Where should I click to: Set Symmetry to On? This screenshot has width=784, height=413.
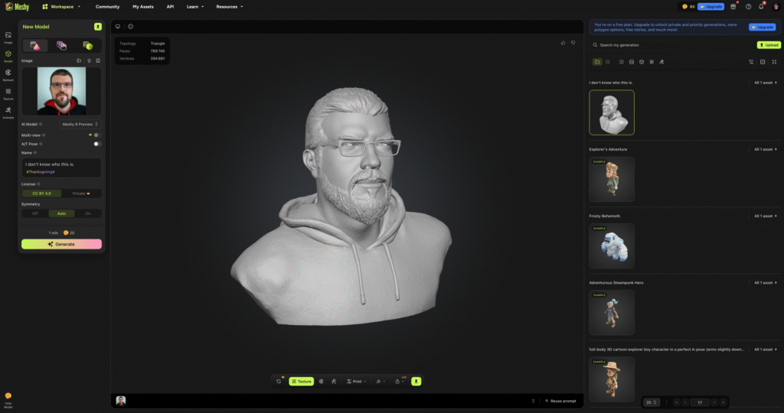(88, 213)
